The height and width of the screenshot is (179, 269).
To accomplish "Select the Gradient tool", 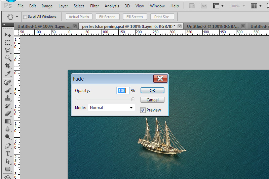I will coord(7,121).
